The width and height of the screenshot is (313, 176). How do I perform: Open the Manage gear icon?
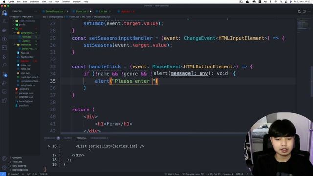pyautogui.click(x=4, y=167)
